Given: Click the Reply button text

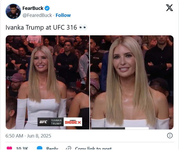Looking at the screenshot, I should click(52, 148).
